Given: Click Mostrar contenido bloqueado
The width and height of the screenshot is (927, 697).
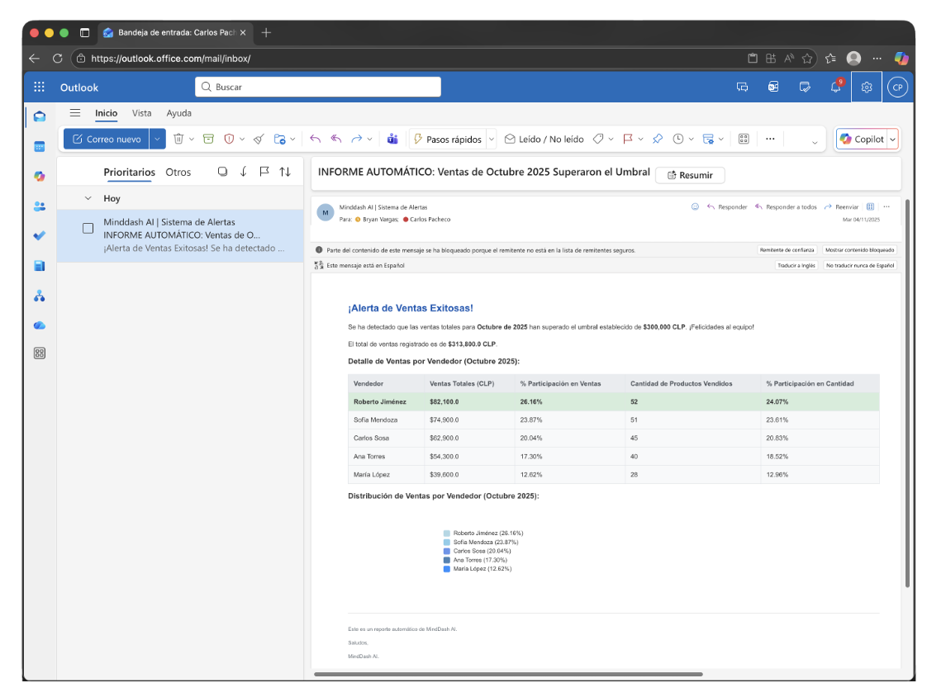Looking at the screenshot, I should (x=859, y=250).
